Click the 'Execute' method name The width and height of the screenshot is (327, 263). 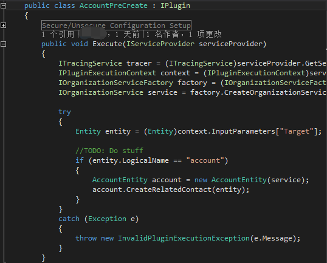point(107,44)
